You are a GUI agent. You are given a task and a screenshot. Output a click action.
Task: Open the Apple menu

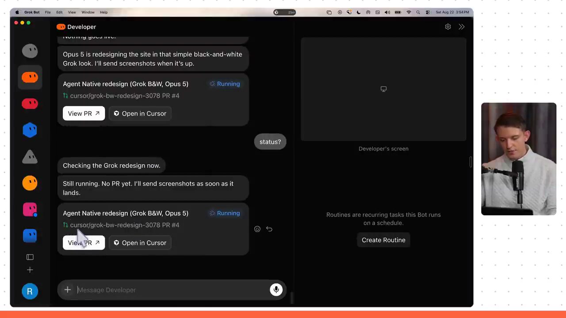[17, 12]
